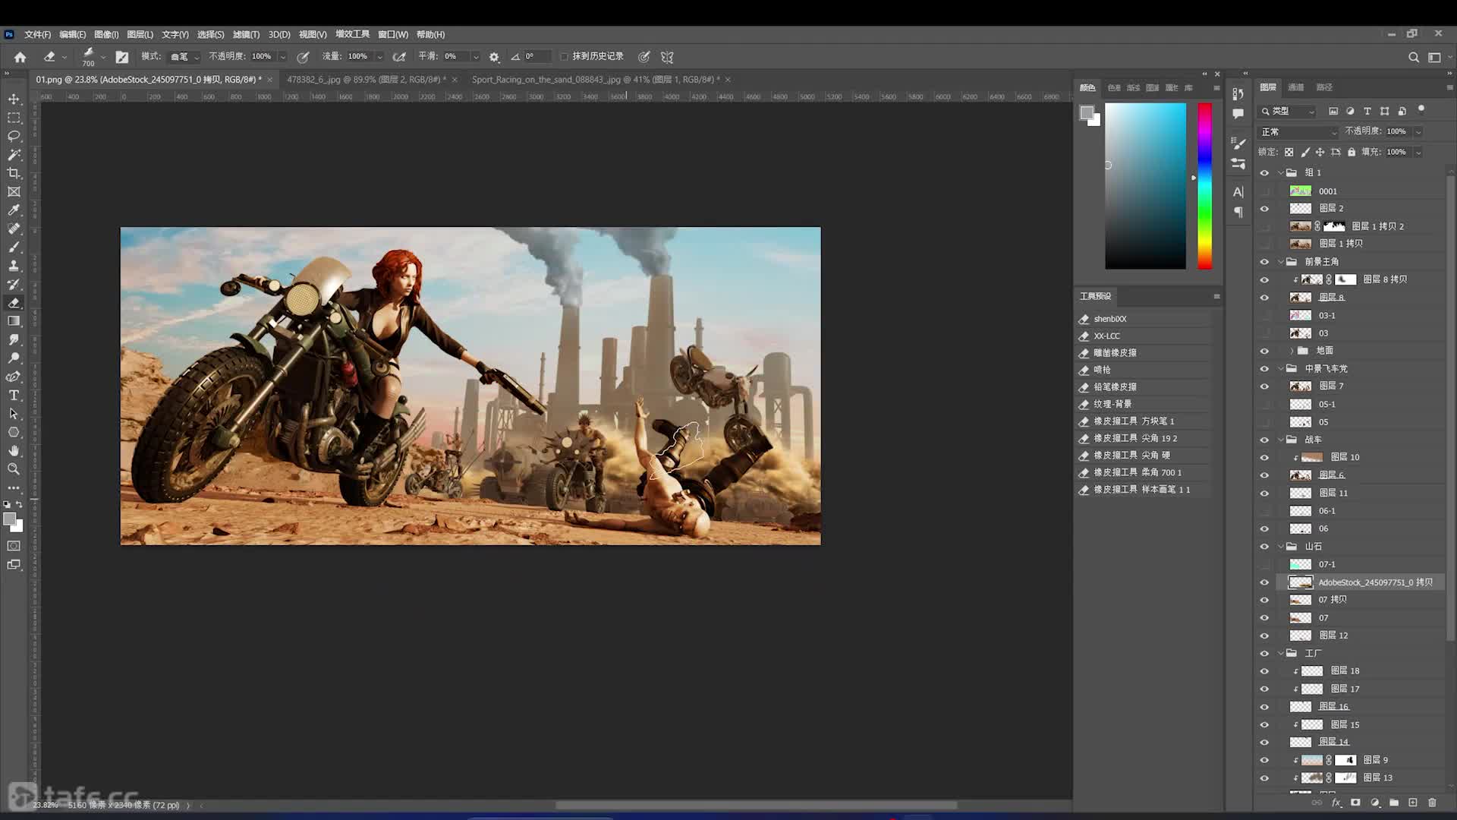Pick a color in the color field

(x=1145, y=186)
